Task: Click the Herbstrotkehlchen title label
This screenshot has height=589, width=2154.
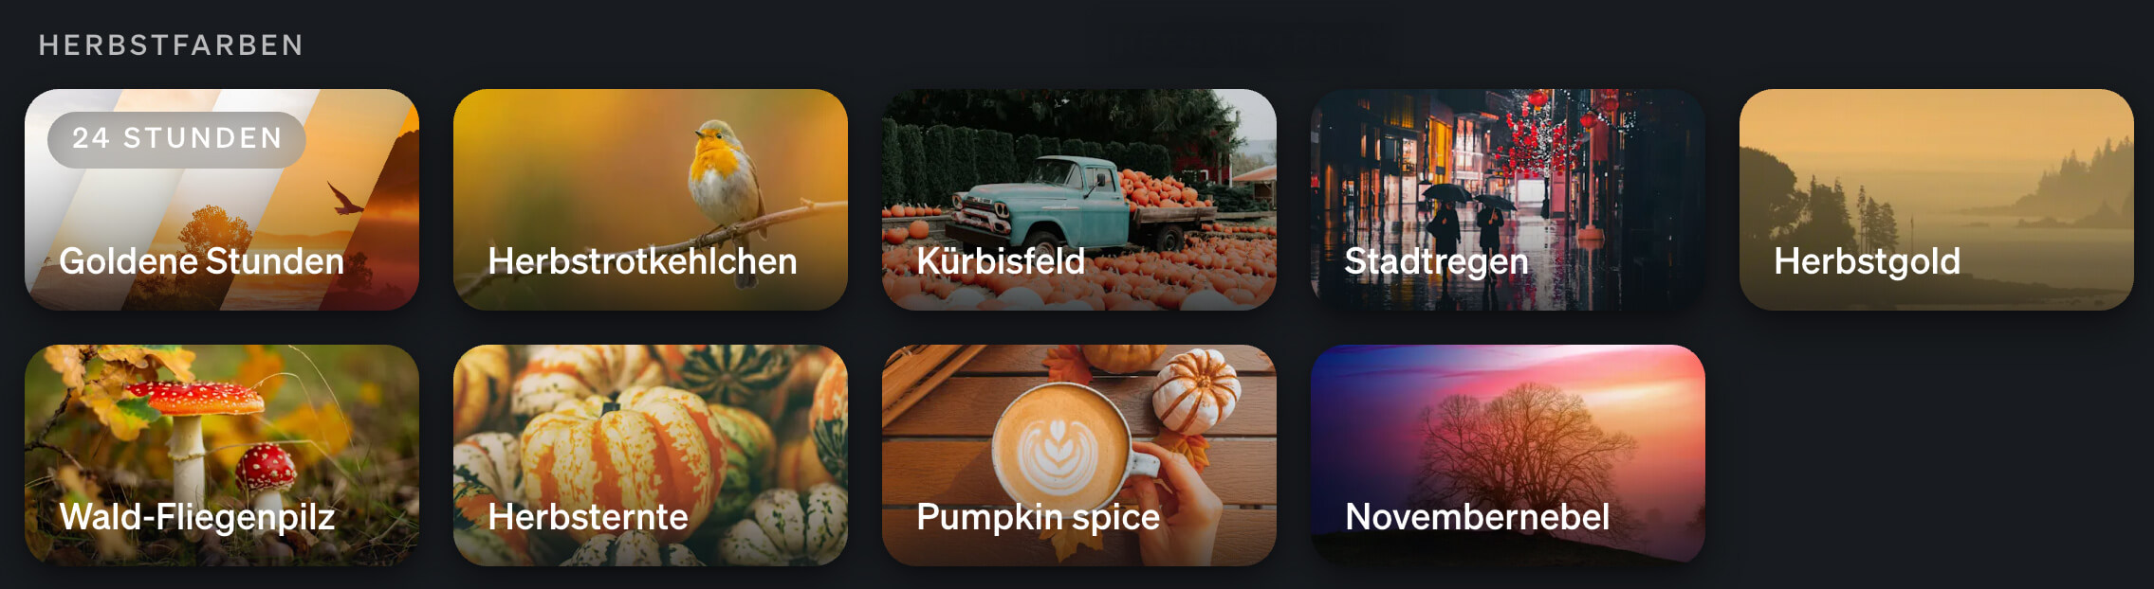Action: 642,261
